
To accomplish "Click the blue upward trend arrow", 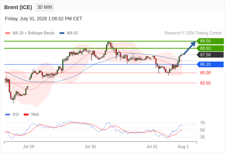I will 190,48.
